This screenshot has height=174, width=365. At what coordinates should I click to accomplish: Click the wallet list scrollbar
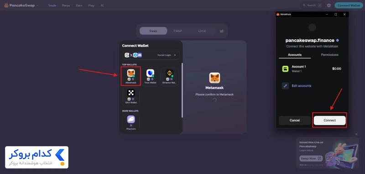point(182,90)
